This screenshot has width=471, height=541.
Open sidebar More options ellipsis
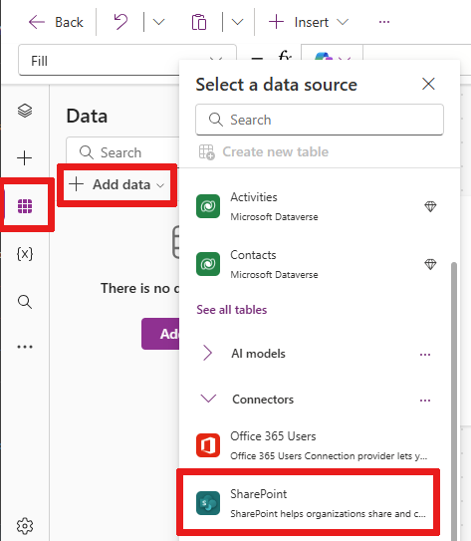coord(25,347)
